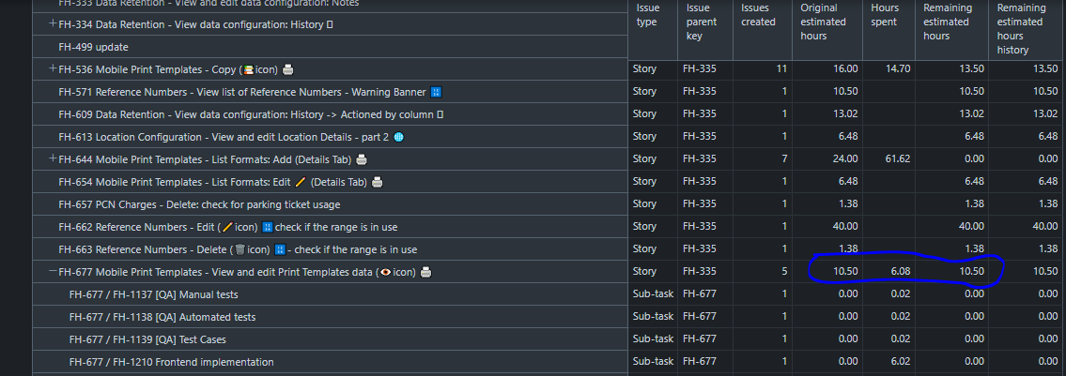The height and width of the screenshot is (376, 1066).
Task: Select the FH-657 PCN Charges row
Action: (199, 204)
